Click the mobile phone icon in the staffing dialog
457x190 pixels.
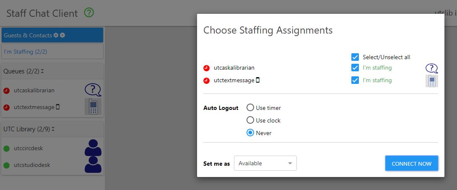pos(432,81)
